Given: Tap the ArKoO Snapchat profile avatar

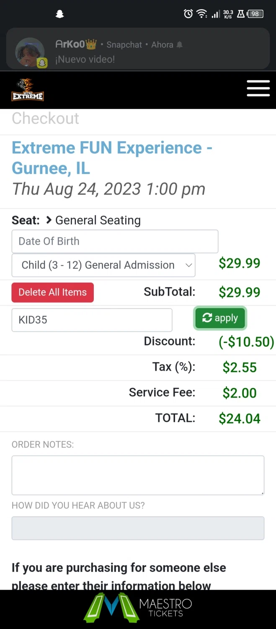Looking at the screenshot, I should tap(30, 52).
